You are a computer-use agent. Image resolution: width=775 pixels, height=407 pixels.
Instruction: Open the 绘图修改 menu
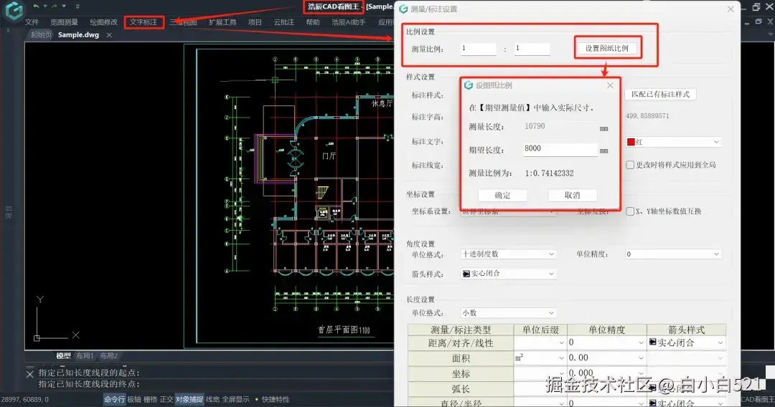coord(104,22)
